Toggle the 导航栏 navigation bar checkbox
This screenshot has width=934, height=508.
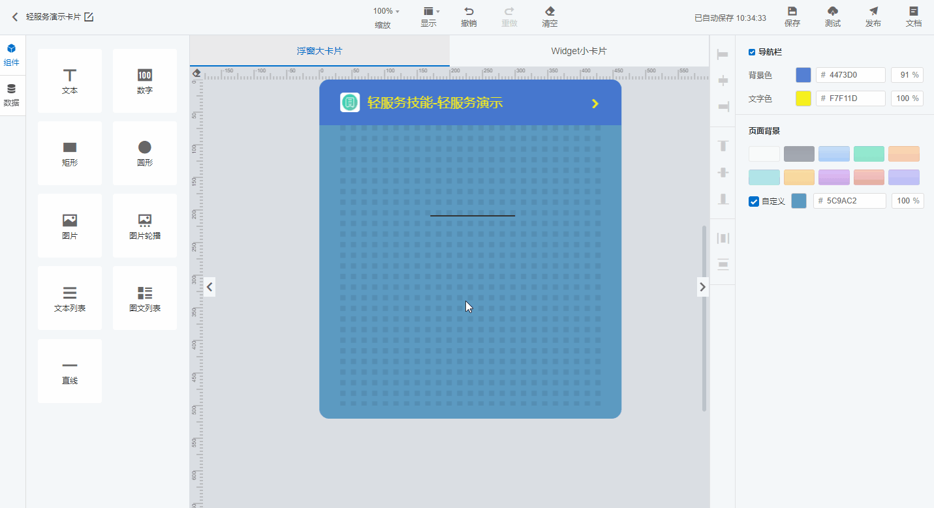coord(752,52)
